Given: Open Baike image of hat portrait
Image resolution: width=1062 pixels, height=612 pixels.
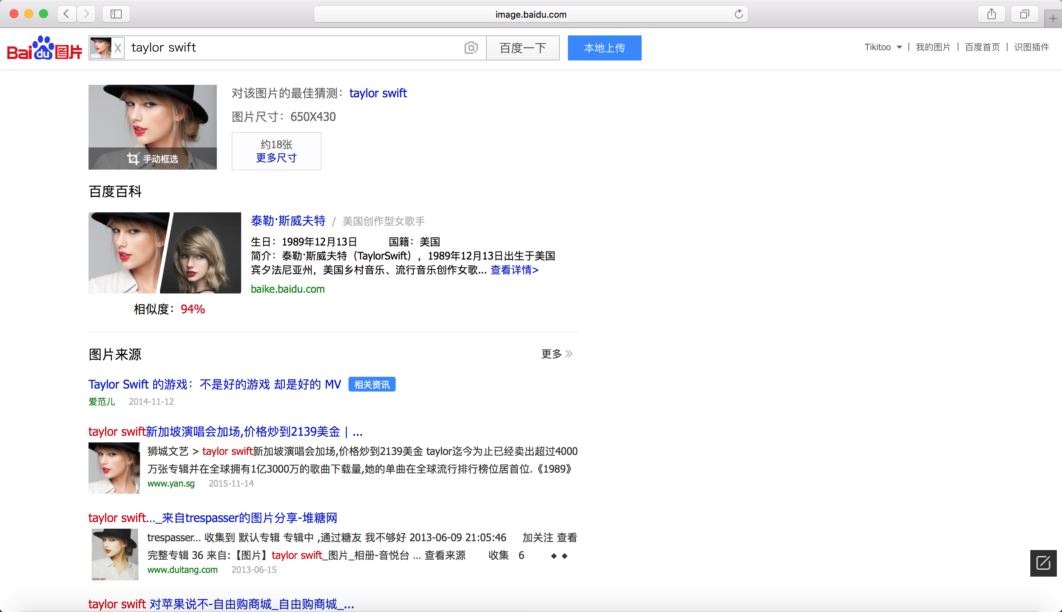Looking at the screenshot, I should pyautogui.click(x=126, y=253).
